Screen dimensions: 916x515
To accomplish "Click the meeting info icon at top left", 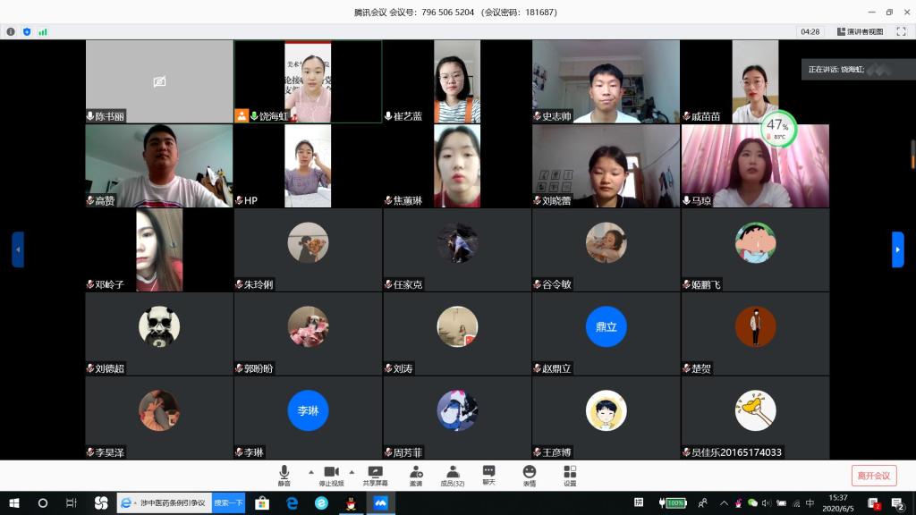I will (11, 31).
